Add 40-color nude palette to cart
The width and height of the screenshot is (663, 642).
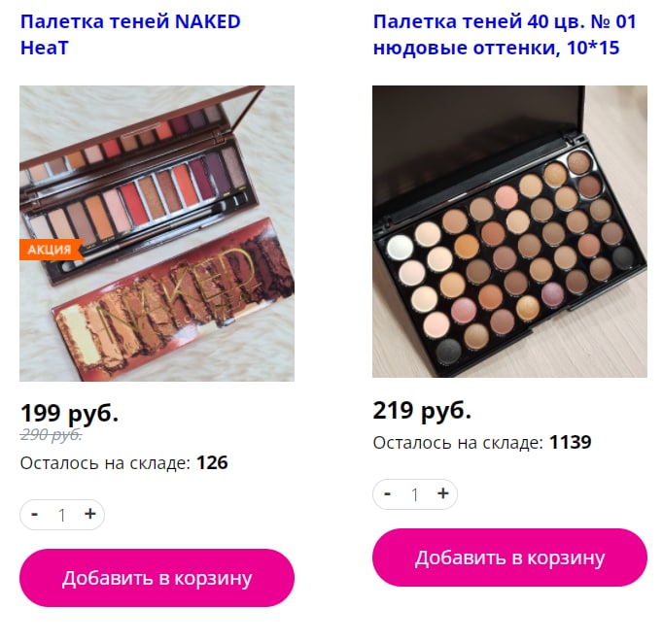tap(509, 558)
